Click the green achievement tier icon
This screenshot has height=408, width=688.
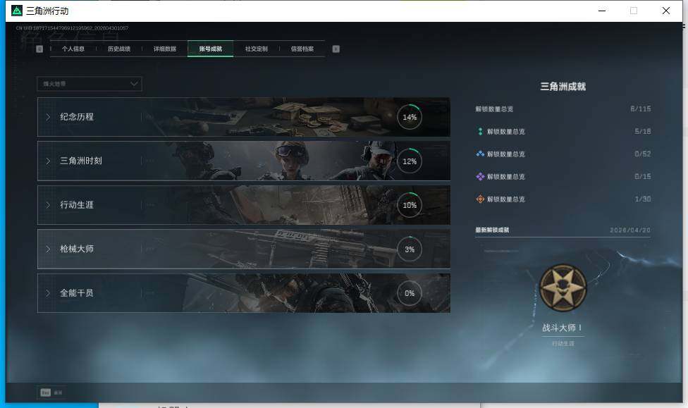pyautogui.click(x=480, y=132)
